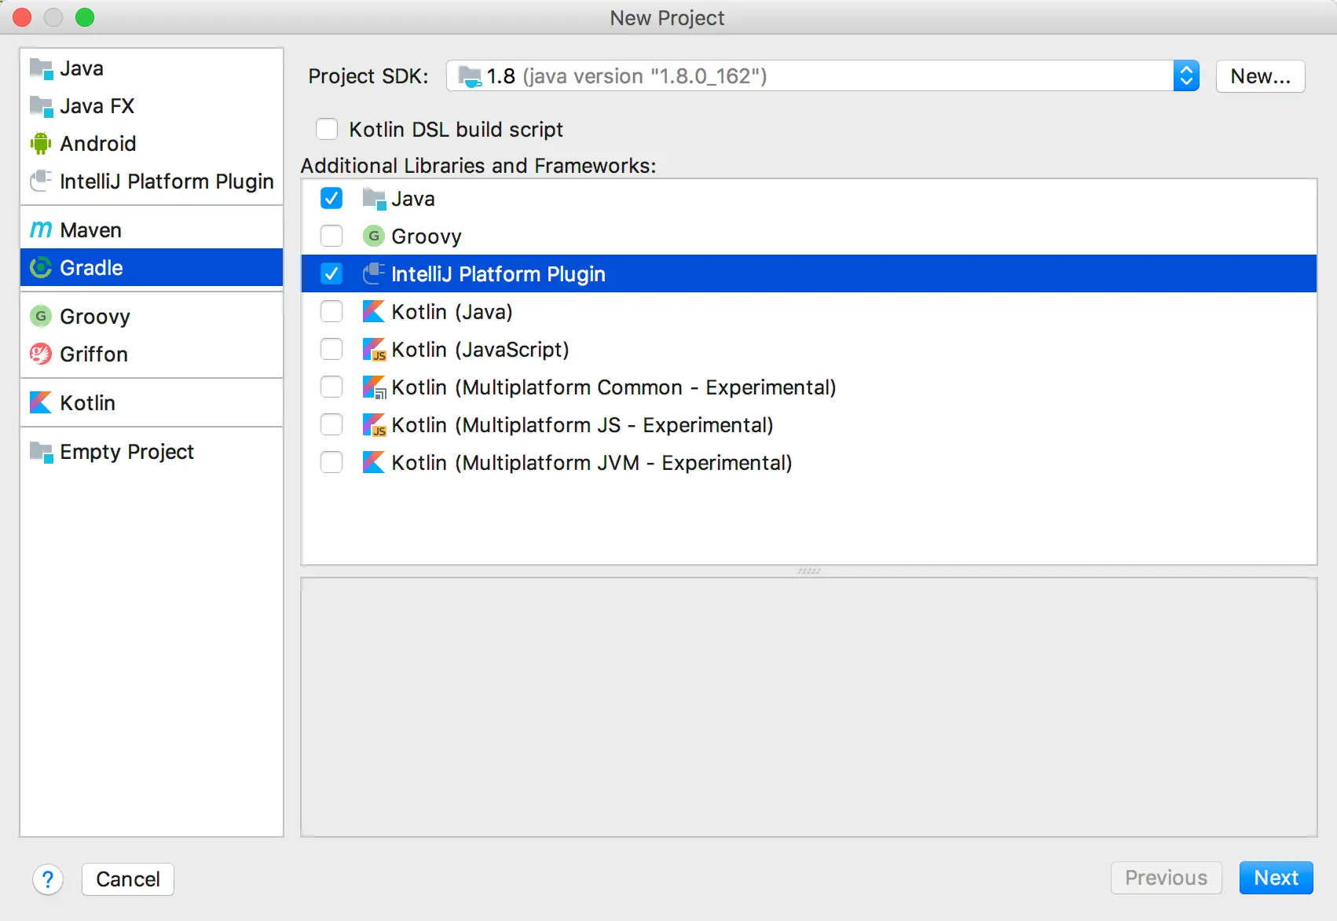Image resolution: width=1337 pixels, height=921 pixels.
Task: Uncheck the Java framework checkbox
Action: tap(332, 198)
